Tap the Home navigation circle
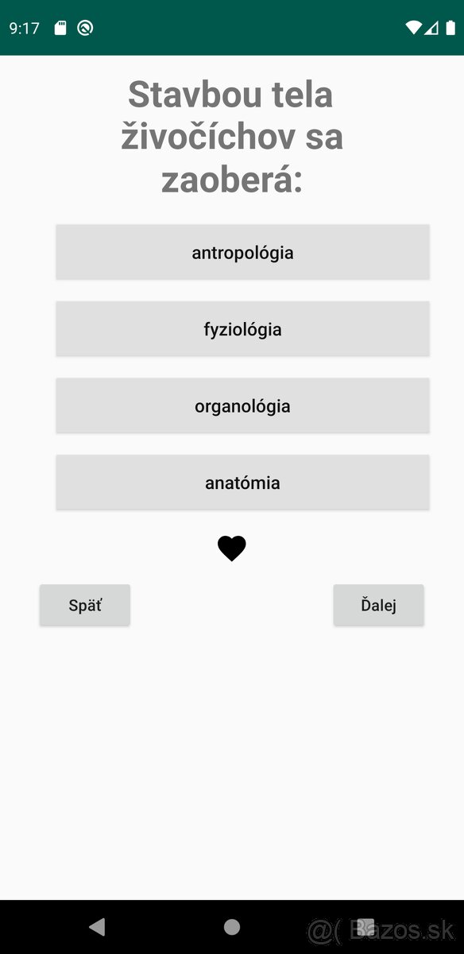This screenshot has height=954, width=464. coord(231,926)
